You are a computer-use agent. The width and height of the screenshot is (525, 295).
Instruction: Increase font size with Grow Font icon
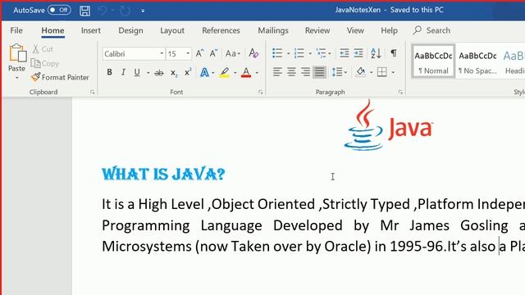pyautogui.click(x=199, y=53)
